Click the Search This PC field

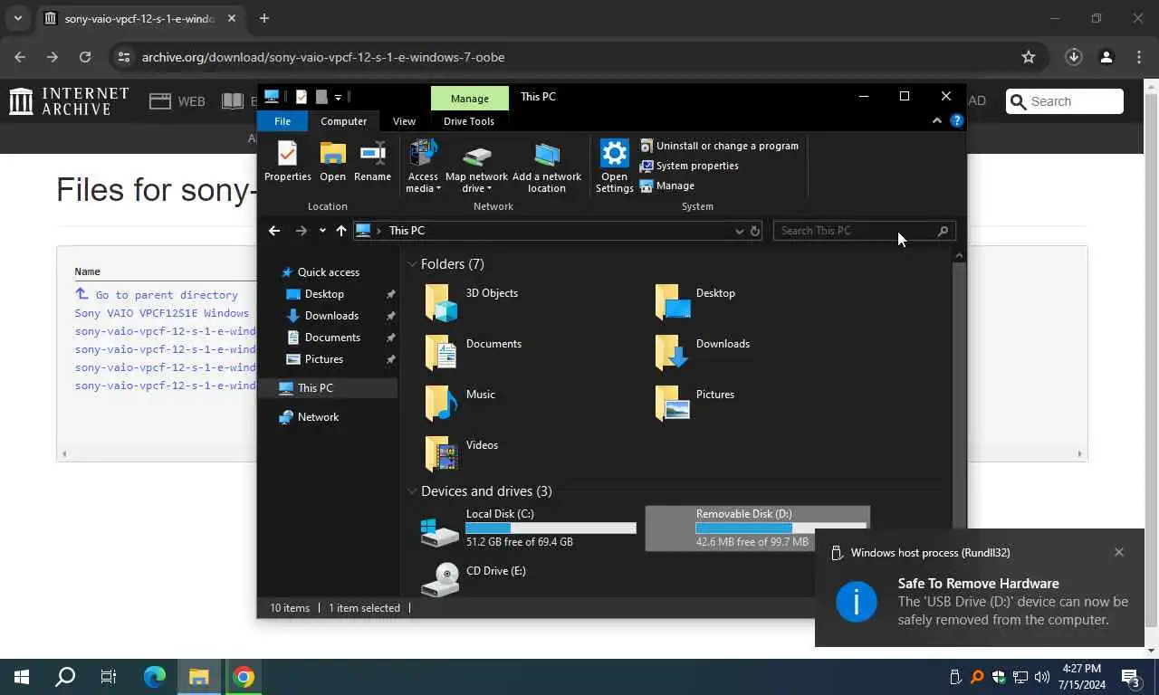pyautogui.click(x=863, y=231)
